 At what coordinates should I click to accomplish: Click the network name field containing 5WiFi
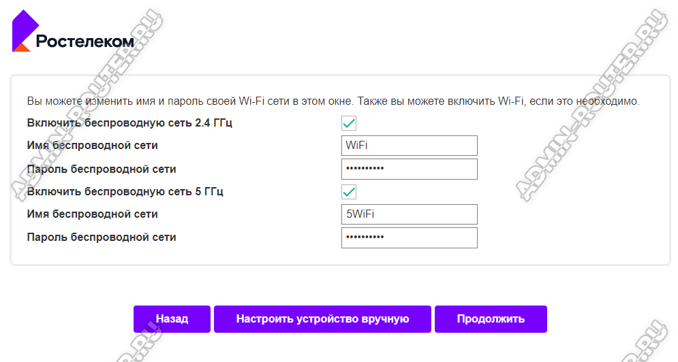tap(409, 214)
